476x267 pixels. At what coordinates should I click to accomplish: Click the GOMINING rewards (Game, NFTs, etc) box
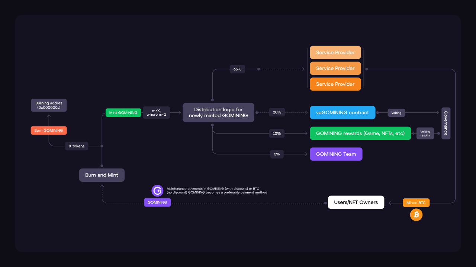point(360,133)
